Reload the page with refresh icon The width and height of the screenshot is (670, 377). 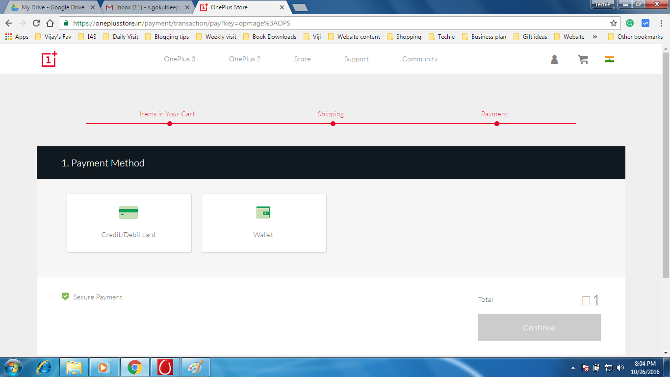tap(36, 23)
